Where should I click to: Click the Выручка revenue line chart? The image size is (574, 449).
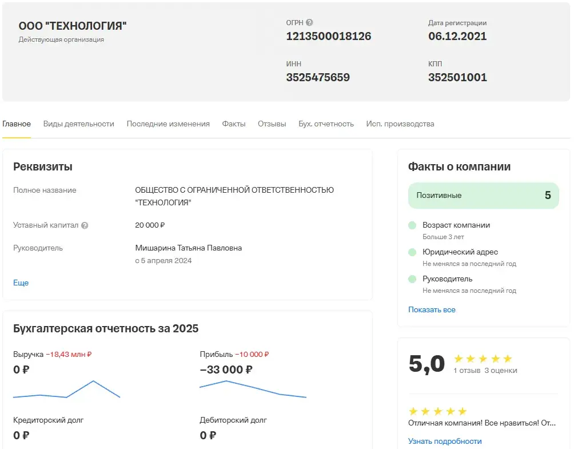(67, 390)
